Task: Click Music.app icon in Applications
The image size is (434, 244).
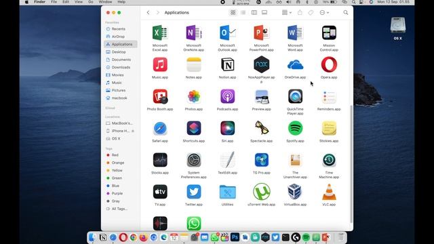Action: tap(160, 64)
